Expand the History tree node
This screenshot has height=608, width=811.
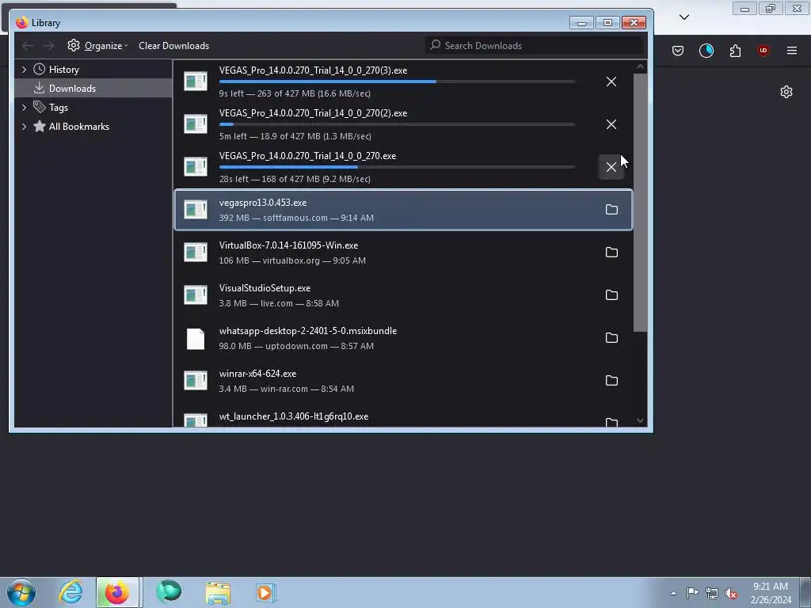click(x=24, y=70)
